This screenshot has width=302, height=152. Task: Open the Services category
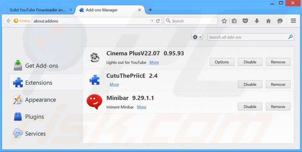pyautogui.click(x=46, y=133)
